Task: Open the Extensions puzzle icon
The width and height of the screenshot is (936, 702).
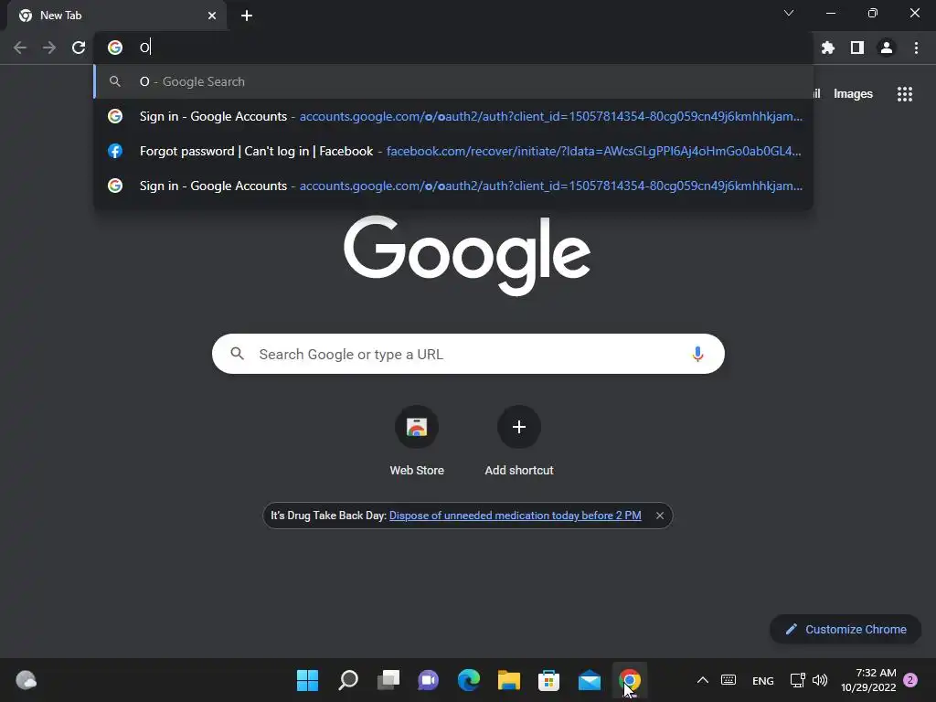Action: coord(828,48)
